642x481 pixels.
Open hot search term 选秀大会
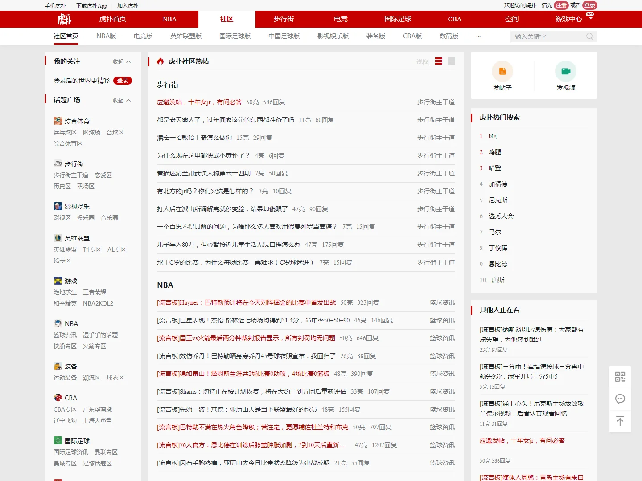[501, 216]
